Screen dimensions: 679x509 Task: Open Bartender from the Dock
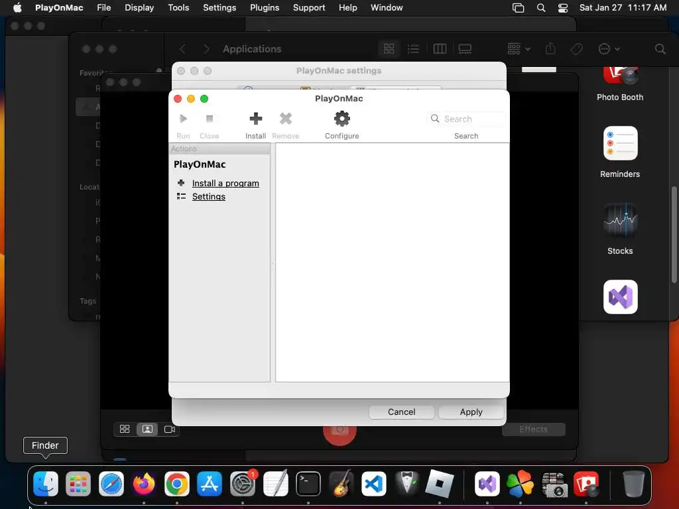(x=406, y=483)
